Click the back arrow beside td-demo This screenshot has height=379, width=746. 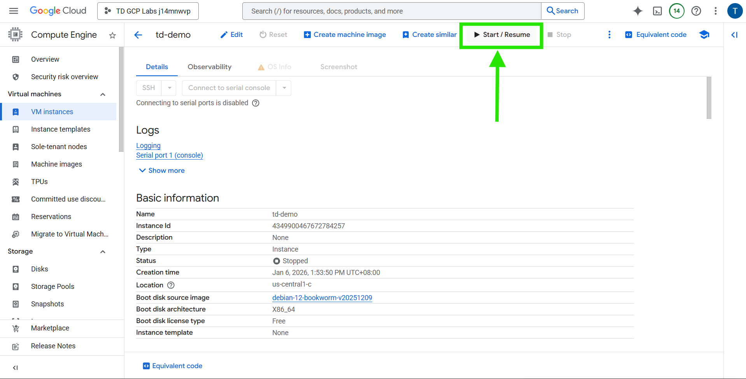pos(138,35)
